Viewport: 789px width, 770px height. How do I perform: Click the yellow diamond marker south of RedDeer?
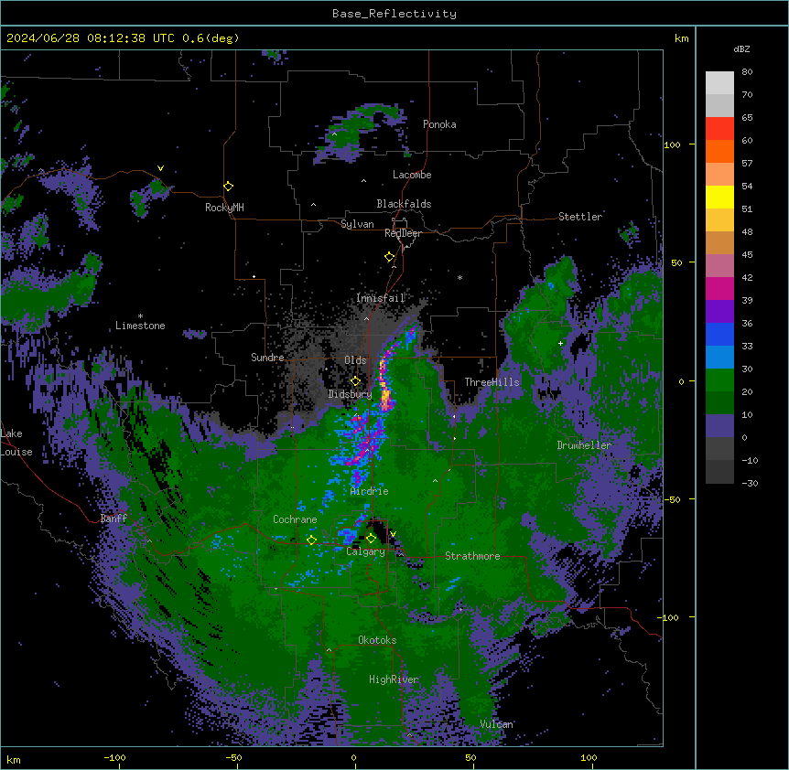pyautogui.click(x=390, y=257)
